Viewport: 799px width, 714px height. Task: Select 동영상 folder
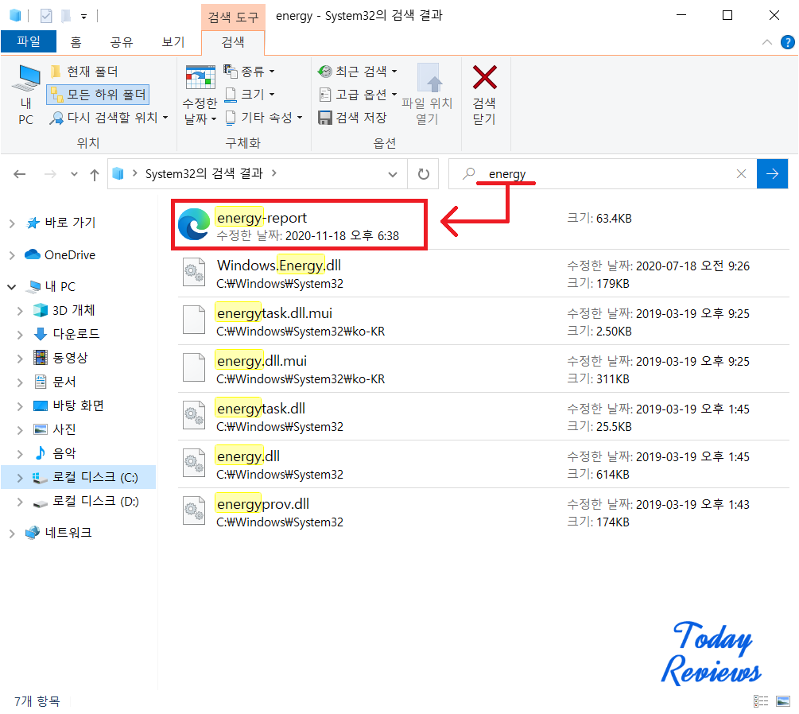pos(70,358)
